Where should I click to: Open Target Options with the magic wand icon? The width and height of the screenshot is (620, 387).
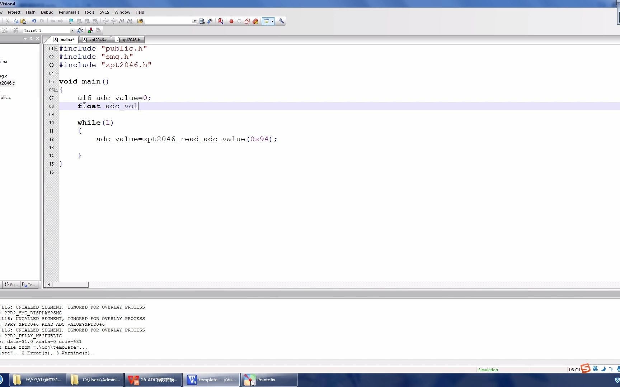[x=80, y=30]
